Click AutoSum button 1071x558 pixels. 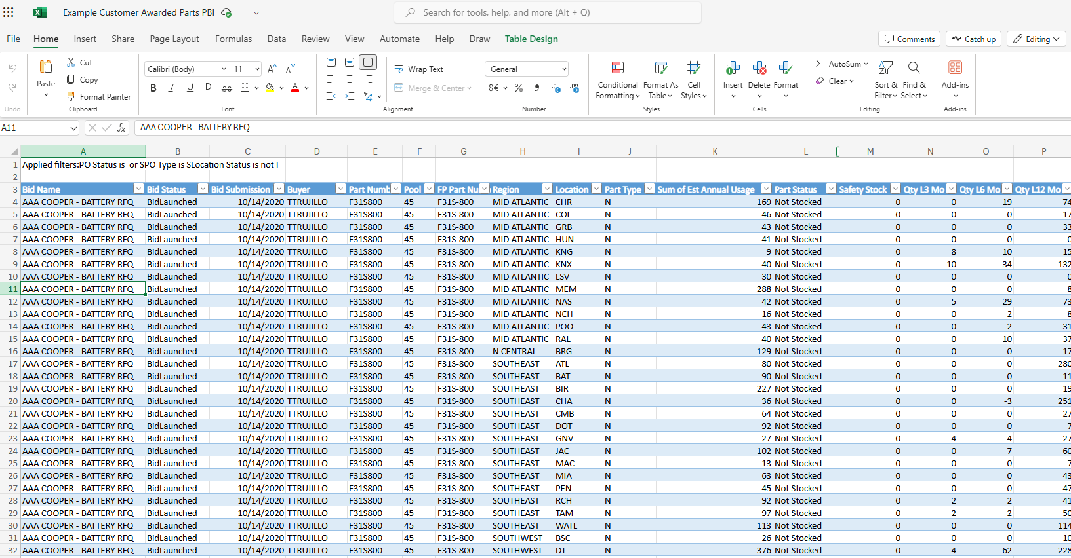(841, 64)
